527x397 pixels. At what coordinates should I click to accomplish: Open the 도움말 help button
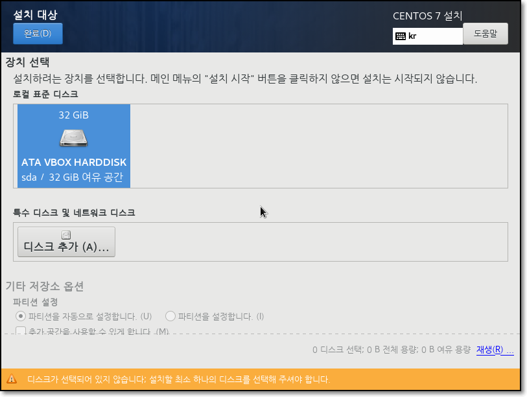pyautogui.click(x=486, y=34)
